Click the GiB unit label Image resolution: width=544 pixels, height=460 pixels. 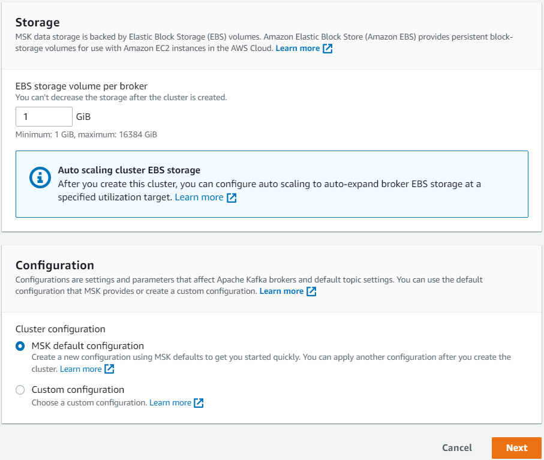tap(83, 116)
